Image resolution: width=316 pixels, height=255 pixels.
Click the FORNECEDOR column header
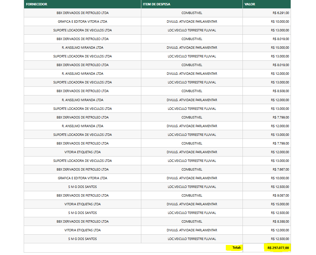36,4
